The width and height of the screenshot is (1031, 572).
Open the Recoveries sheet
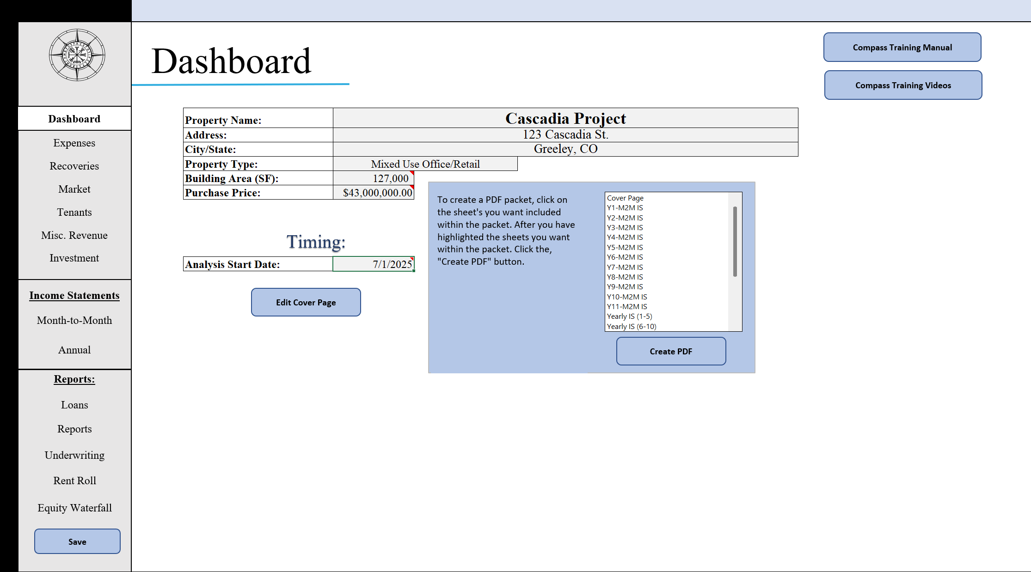click(x=74, y=166)
